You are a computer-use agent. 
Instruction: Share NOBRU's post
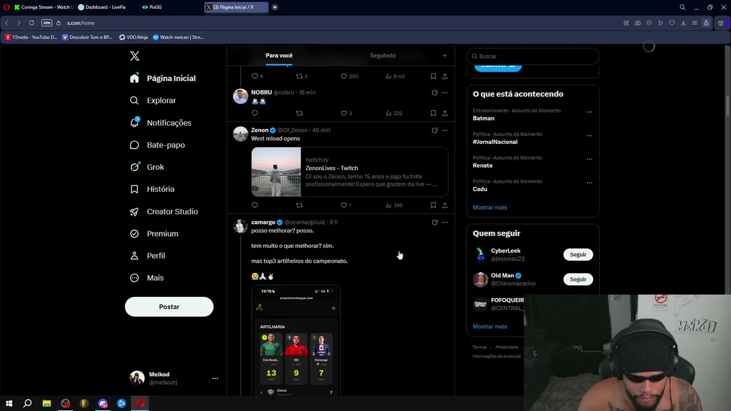coord(445,113)
